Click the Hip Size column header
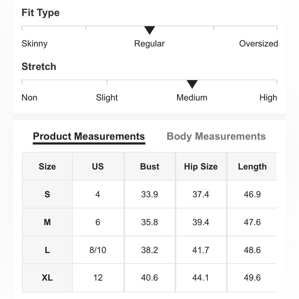 [201, 167]
